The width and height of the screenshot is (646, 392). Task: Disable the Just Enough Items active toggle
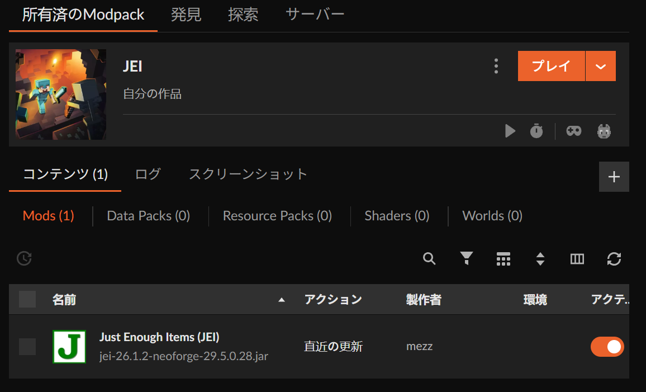click(607, 346)
